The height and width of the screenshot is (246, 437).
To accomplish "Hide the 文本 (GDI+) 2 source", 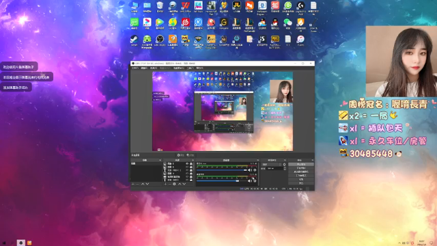I will click(187, 170).
